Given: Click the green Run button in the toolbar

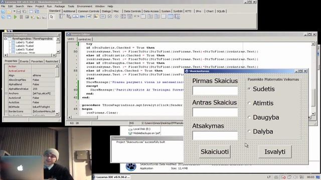Looking at the screenshot, I should [x=16, y=17].
